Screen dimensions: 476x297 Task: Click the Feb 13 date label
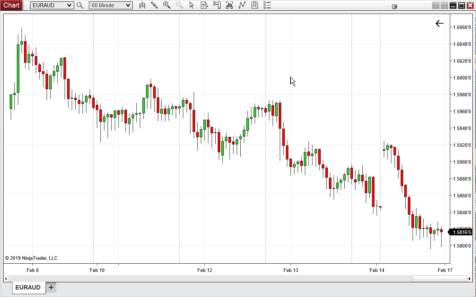point(291,270)
